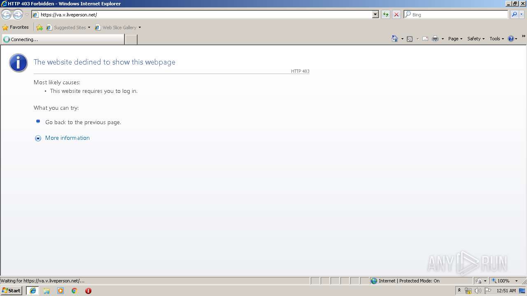Open the recent pages dropdown arrow
This screenshot has width=527, height=296.
tap(27, 15)
